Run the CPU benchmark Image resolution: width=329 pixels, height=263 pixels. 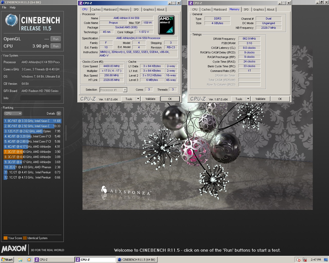[56, 46]
